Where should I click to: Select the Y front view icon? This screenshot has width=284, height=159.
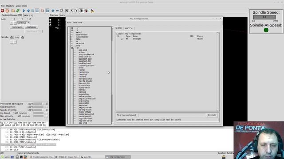pos(76,11)
